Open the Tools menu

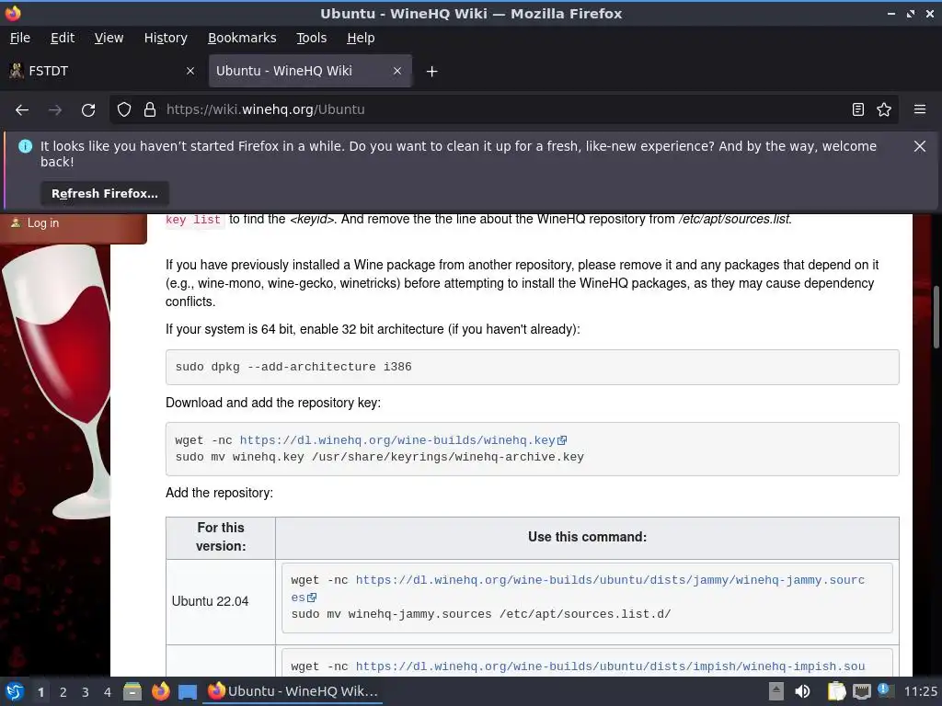pyautogui.click(x=311, y=38)
